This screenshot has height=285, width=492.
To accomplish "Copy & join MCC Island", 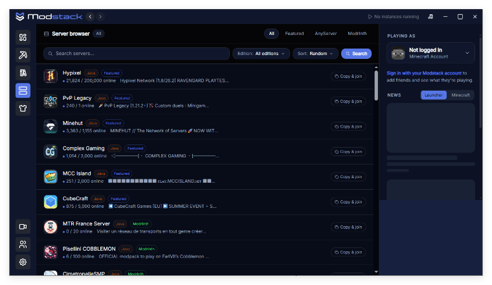I will click(x=348, y=177).
